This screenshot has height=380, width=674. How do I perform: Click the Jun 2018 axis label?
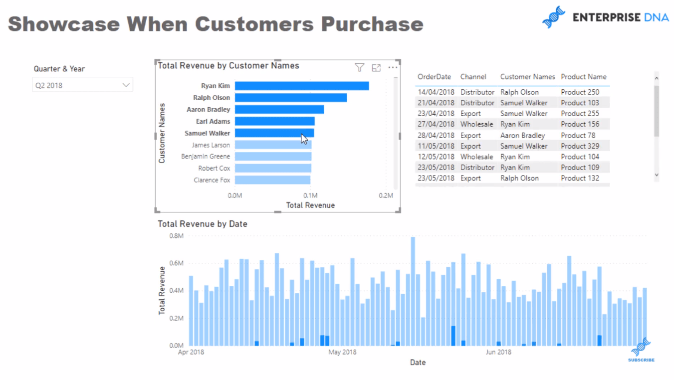[498, 352]
